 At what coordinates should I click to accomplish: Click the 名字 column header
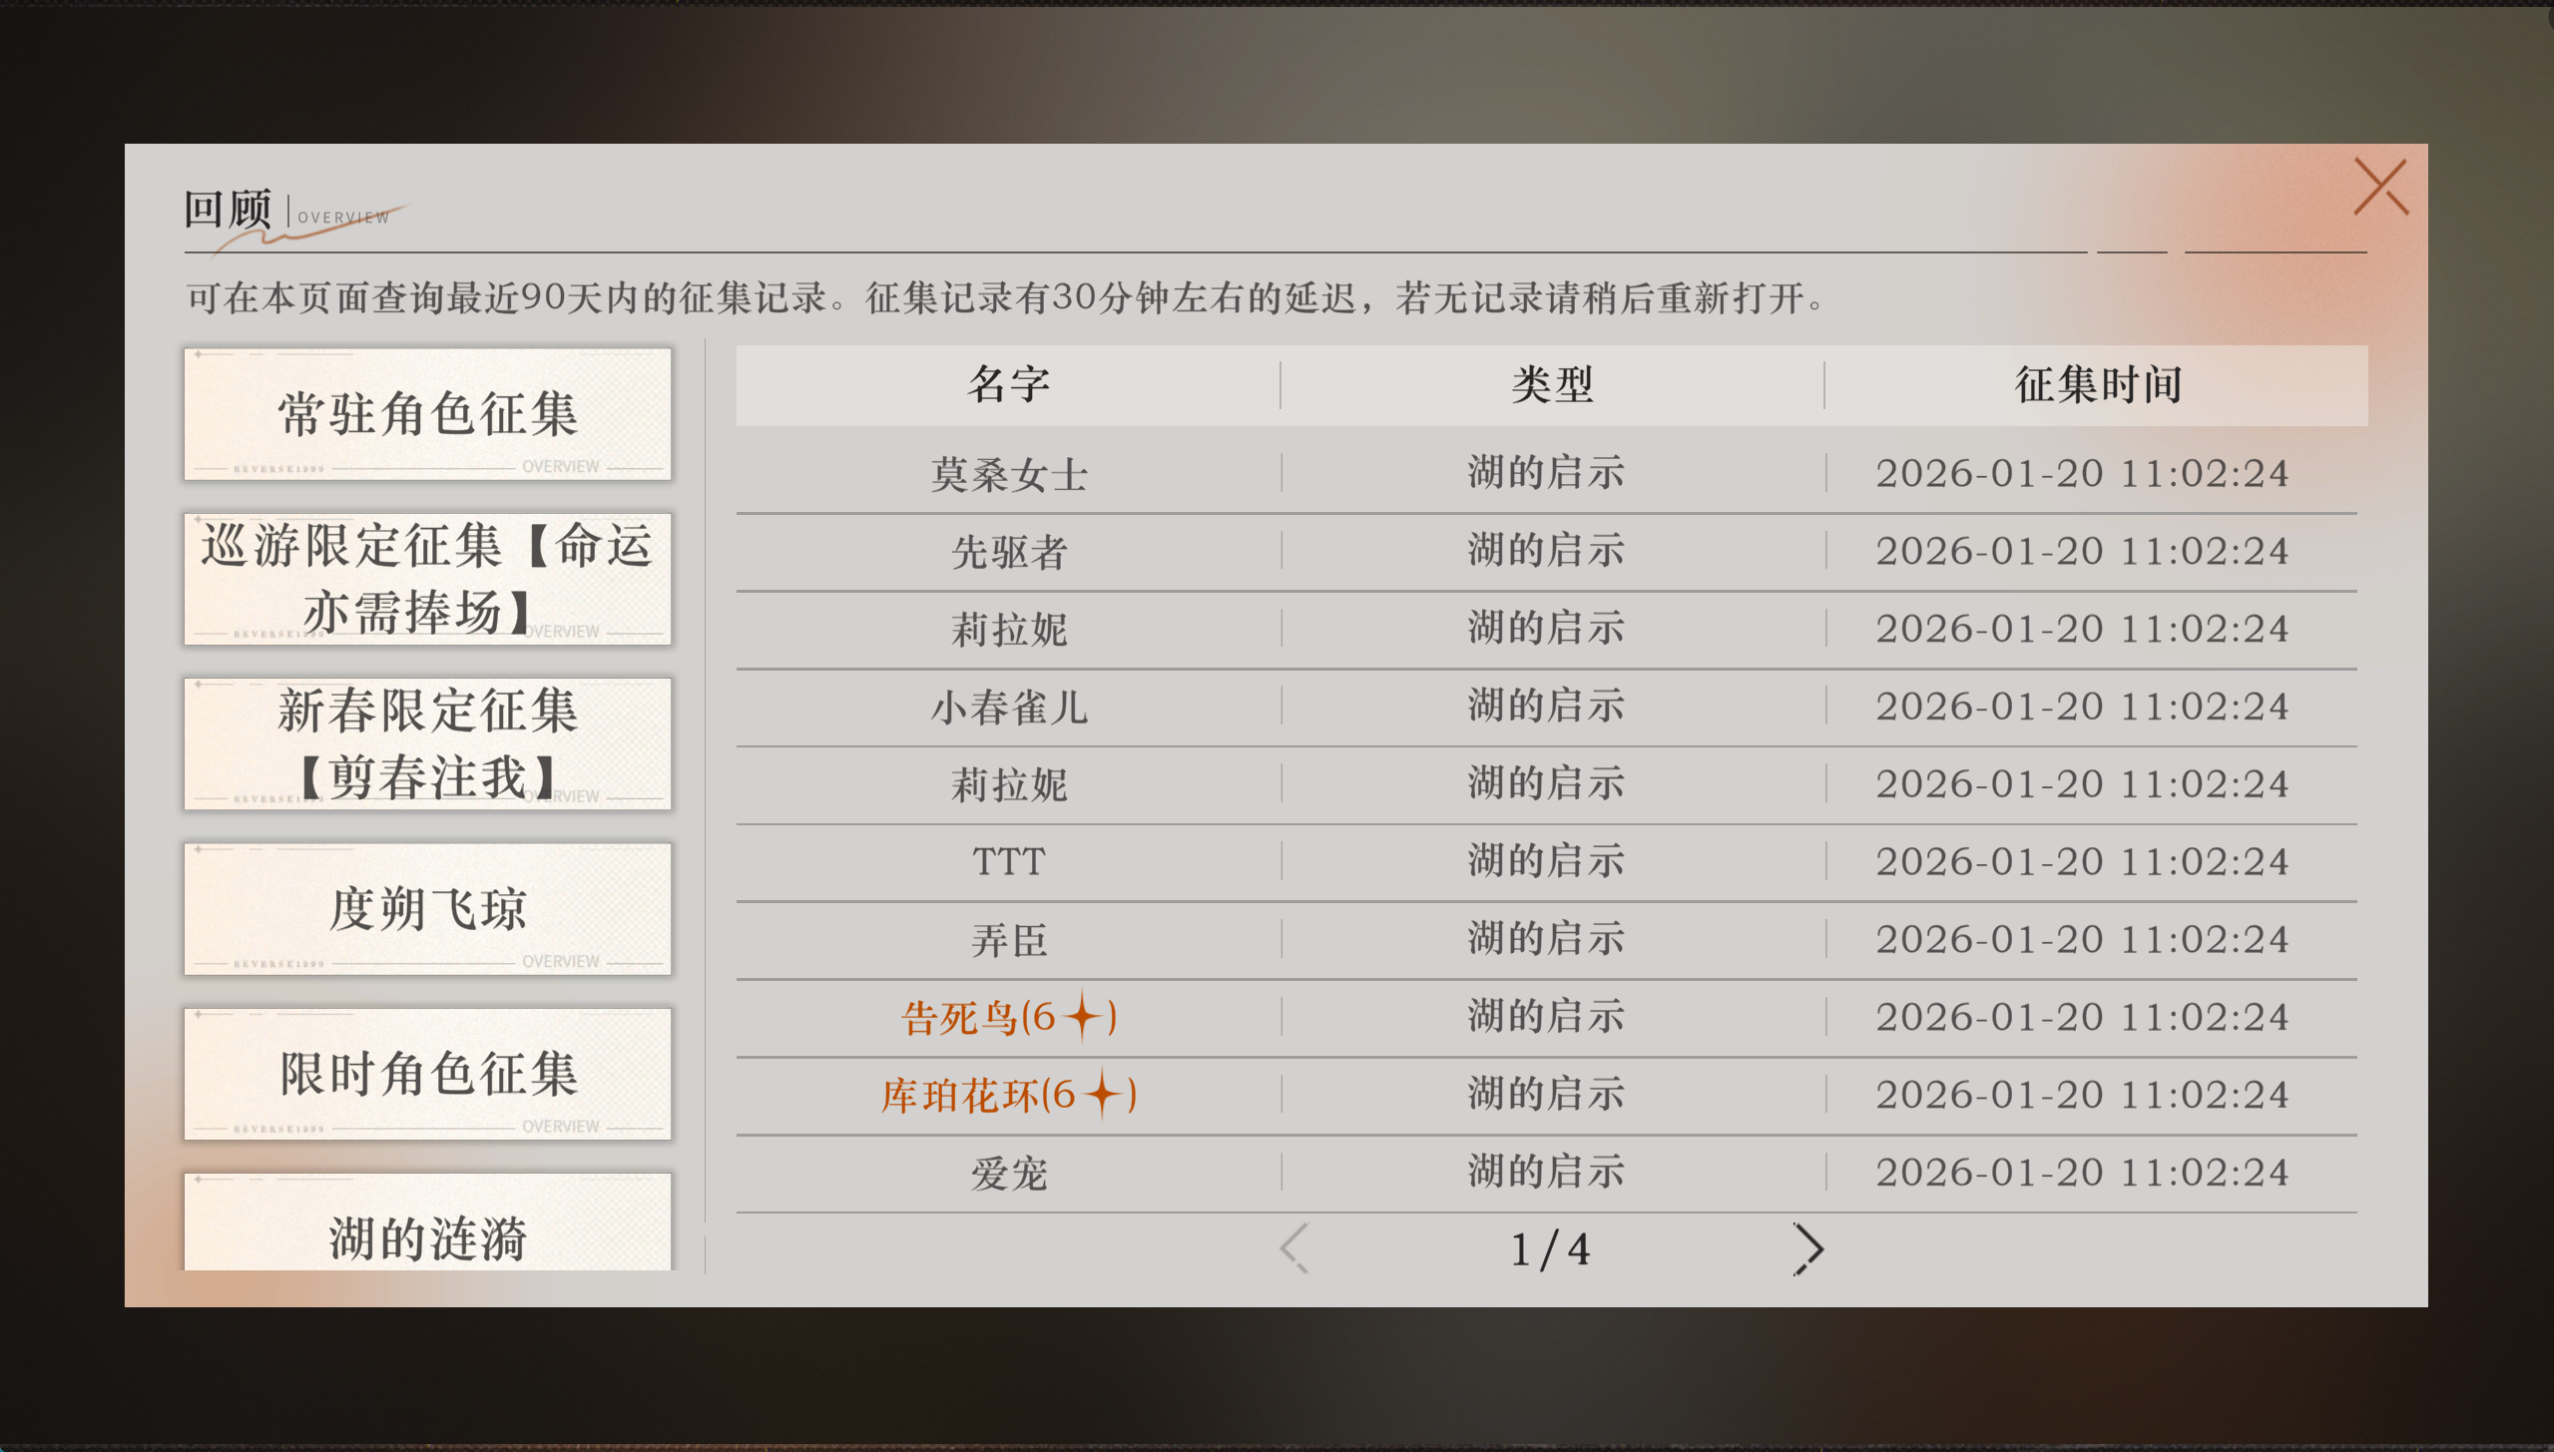[1008, 384]
